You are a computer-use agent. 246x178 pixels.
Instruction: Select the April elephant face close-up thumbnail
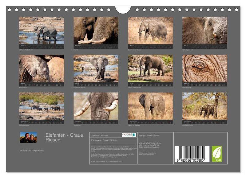point(204,31)
